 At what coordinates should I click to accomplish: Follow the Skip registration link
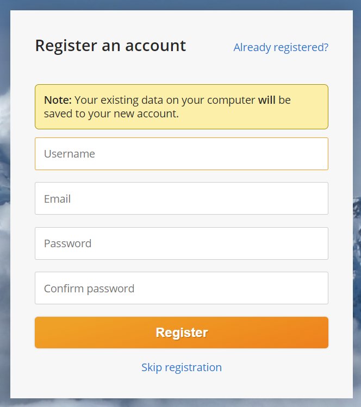181,367
